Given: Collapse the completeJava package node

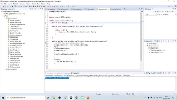Looking at the screenshot, I should point(5,18).
